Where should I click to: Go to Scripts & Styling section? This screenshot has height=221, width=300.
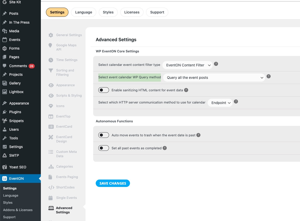(69, 96)
